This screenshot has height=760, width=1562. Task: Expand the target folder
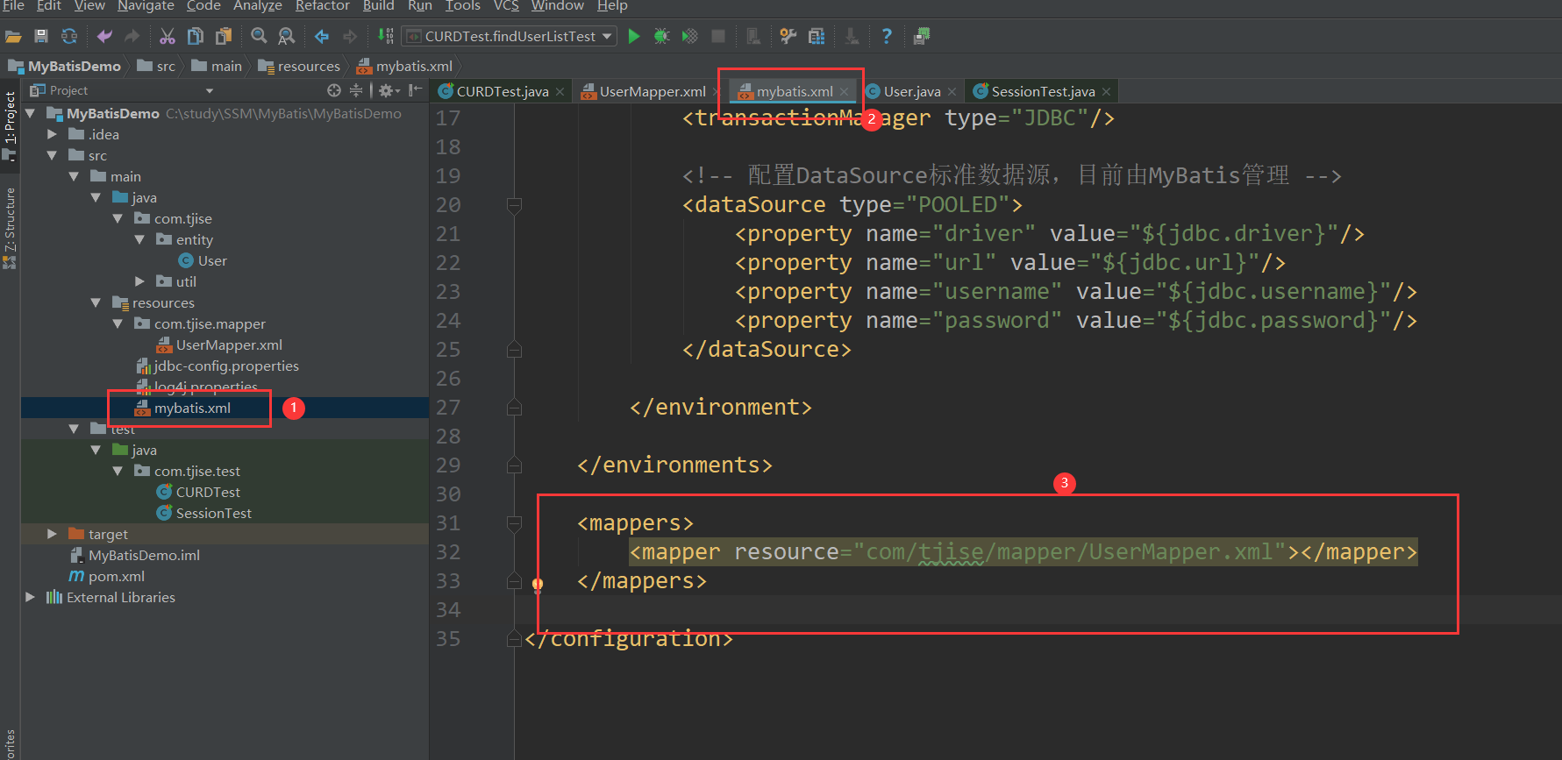pos(53,534)
